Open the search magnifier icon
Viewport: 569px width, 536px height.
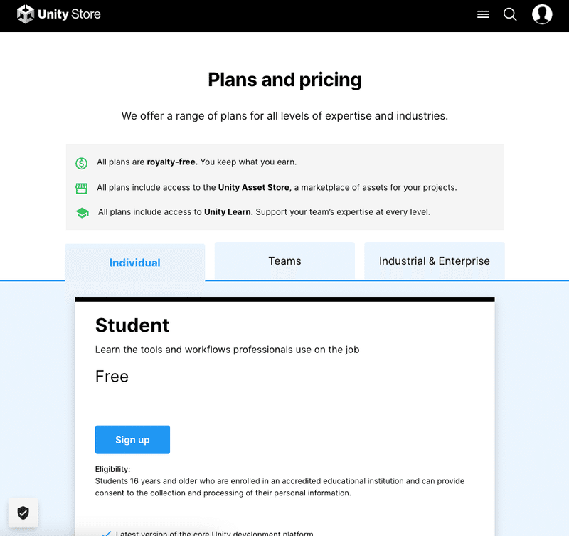pos(510,14)
